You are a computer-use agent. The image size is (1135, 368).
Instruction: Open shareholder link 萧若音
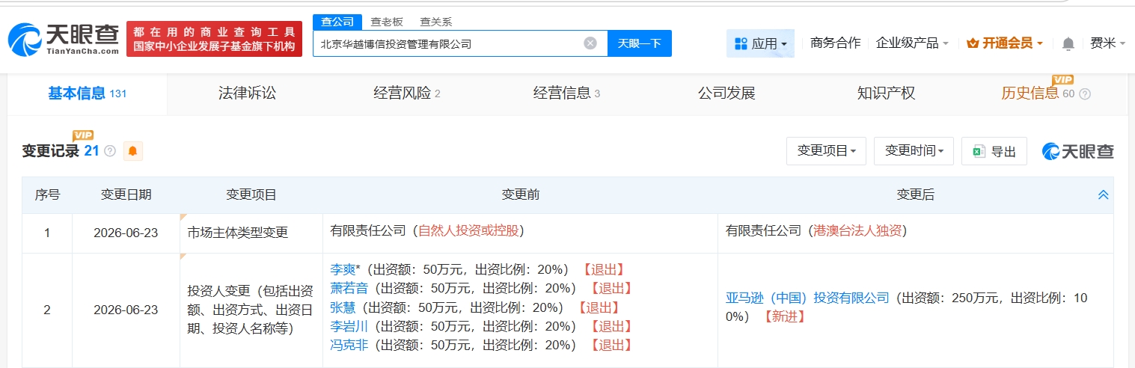pos(349,288)
